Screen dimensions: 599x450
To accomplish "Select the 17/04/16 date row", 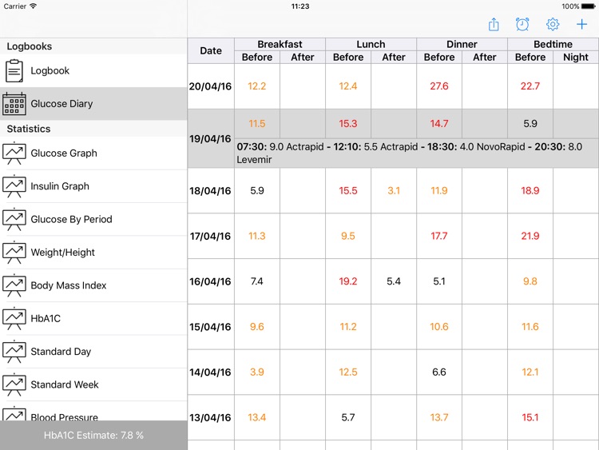I will [393, 236].
